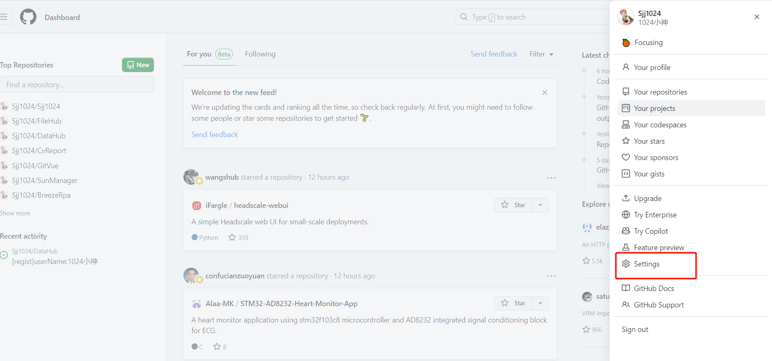The height and width of the screenshot is (361, 772).
Task: Click Send feedback link inside welcome card
Action: [x=214, y=135]
